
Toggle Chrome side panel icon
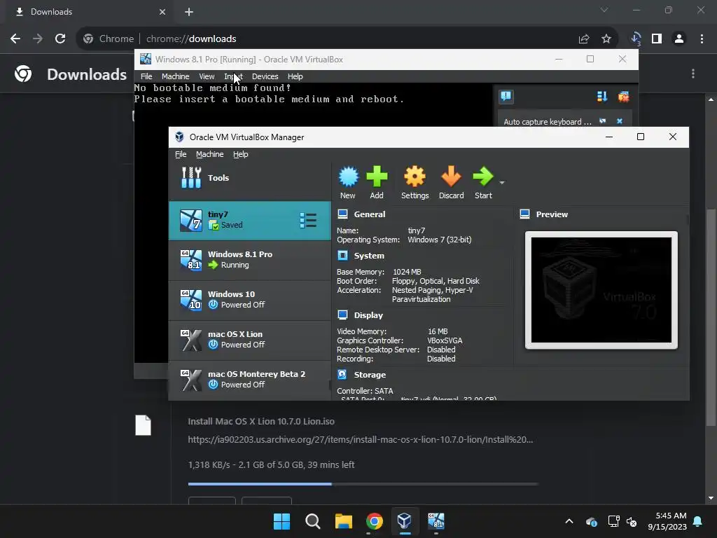click(x=657, y=39)
